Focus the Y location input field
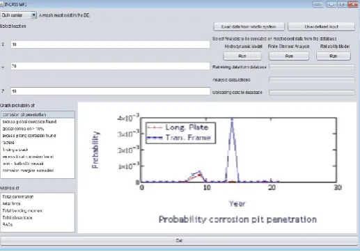The width and height of the screenshot is (360, 252). [x=110, y=66]
